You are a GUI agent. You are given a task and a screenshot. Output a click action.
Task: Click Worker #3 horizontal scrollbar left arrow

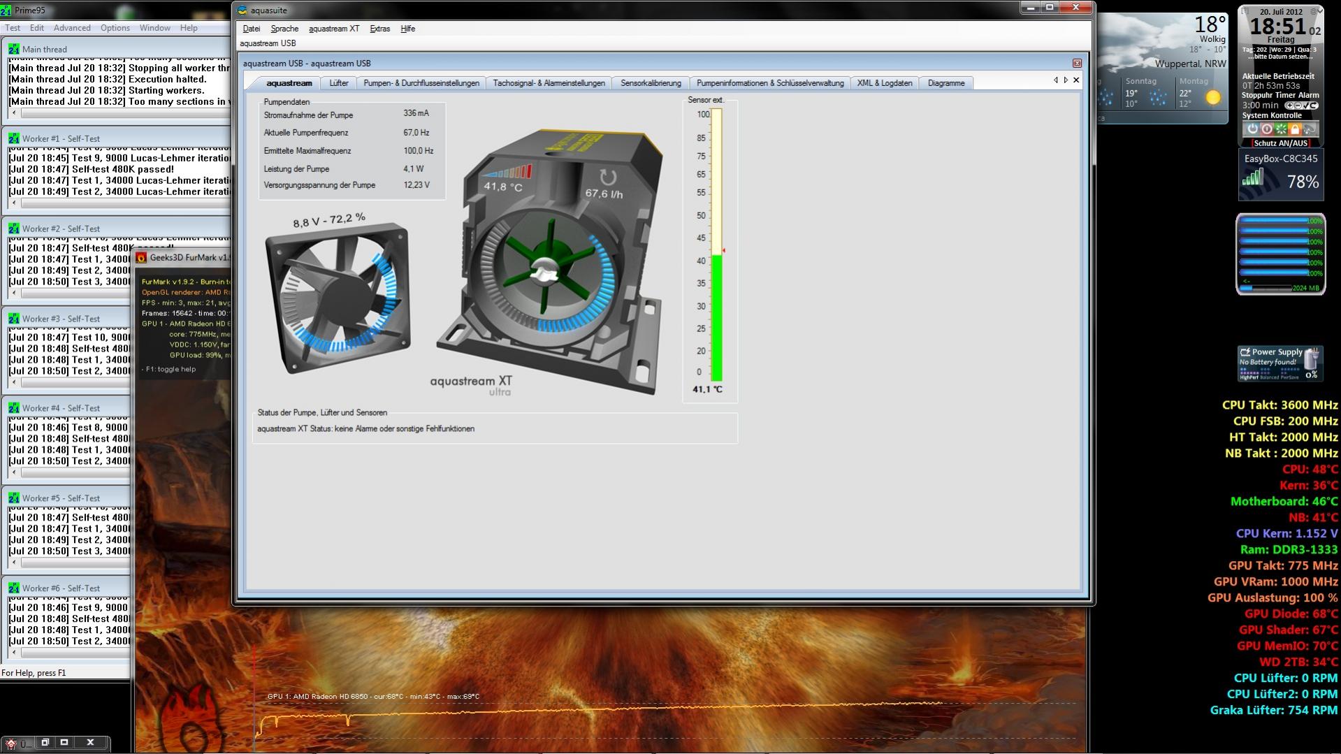click(x=14, y=383)
